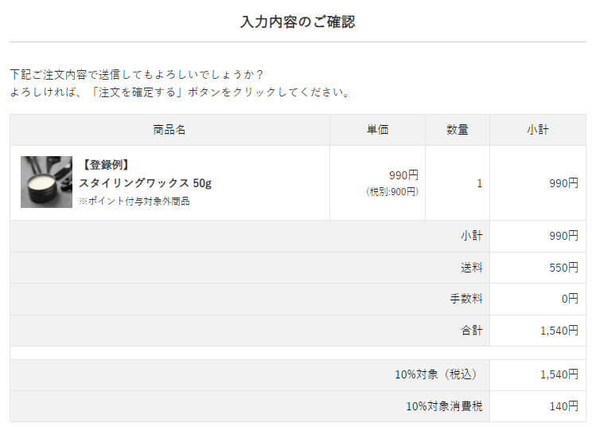Click the quantity value 1 in product row
Viewport: 592px width, 427px height.
point(479,183)
